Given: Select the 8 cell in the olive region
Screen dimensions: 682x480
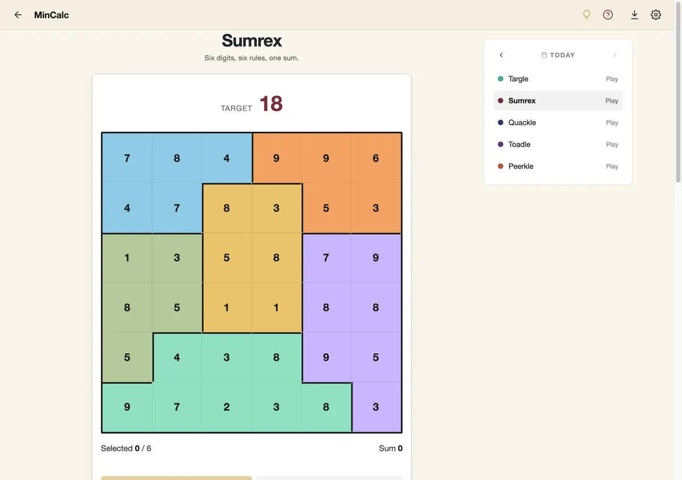Looking at the screenshot, I should (x=127, y=308).
